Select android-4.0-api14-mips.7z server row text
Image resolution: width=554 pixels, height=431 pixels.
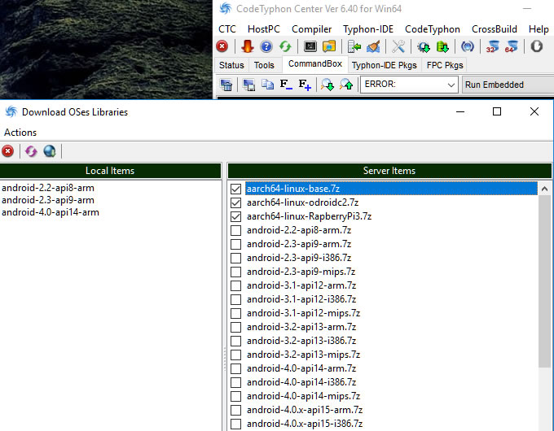[x=303, y=396]
